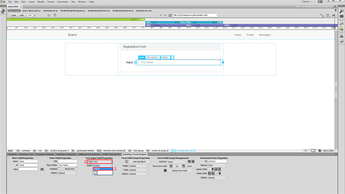Click the Split view button
345x194 pixels.
[x=22, y=15]
